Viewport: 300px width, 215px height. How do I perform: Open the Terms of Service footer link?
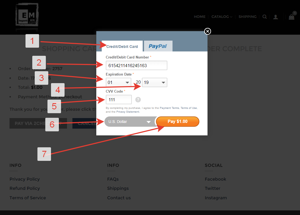[28, 198]
